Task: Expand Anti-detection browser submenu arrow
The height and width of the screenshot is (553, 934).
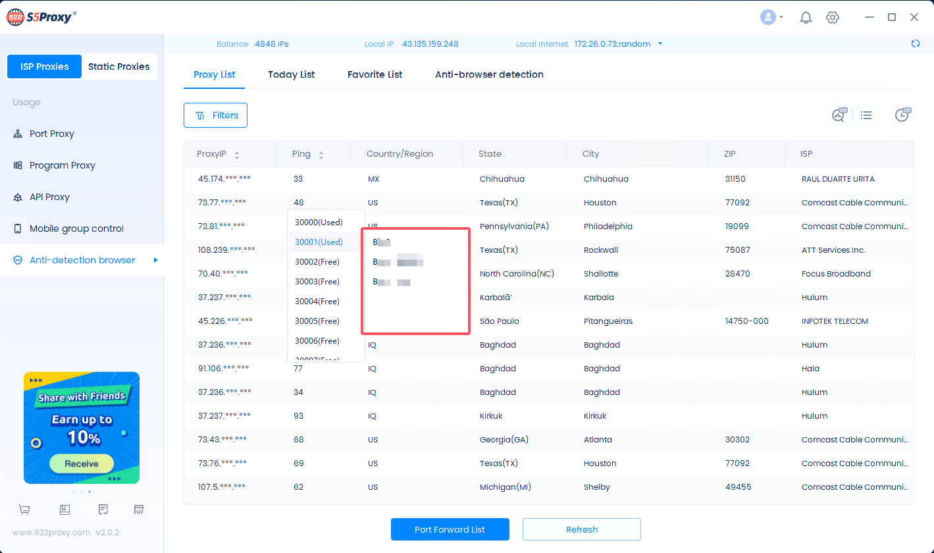Action: click(156, 260)
